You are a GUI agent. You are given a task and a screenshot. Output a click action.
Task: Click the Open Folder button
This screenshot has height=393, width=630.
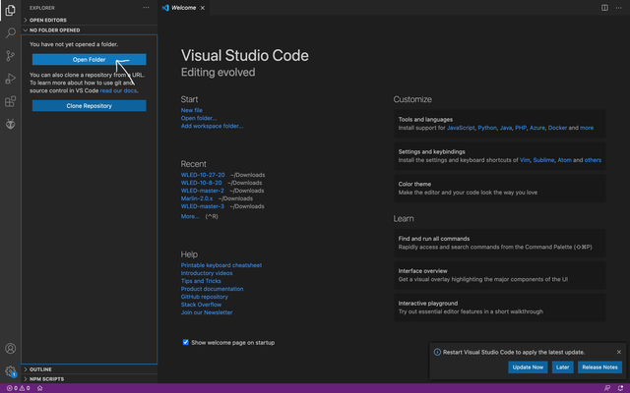pos(90,59)
